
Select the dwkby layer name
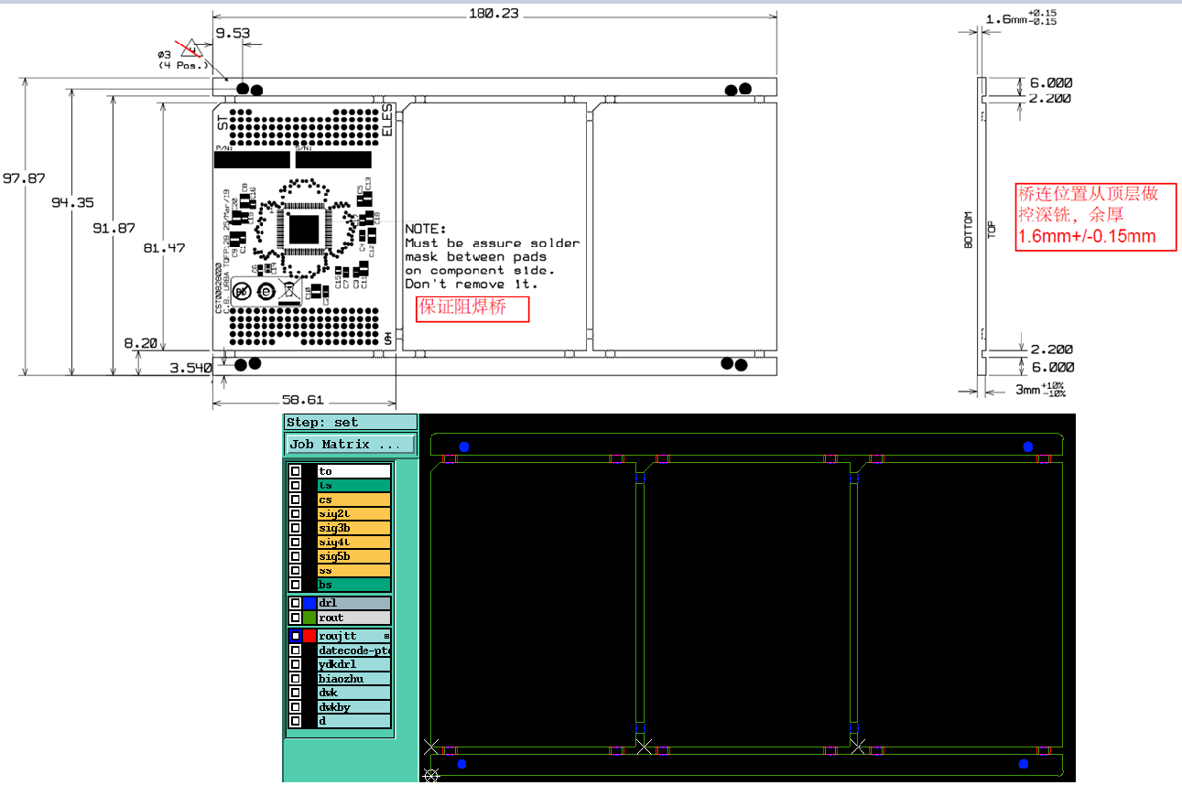[x=354, y=707]
